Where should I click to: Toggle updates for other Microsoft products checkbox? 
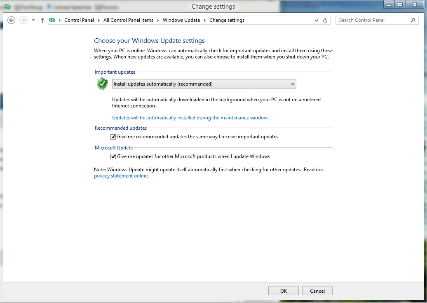(x=113, y=157)
